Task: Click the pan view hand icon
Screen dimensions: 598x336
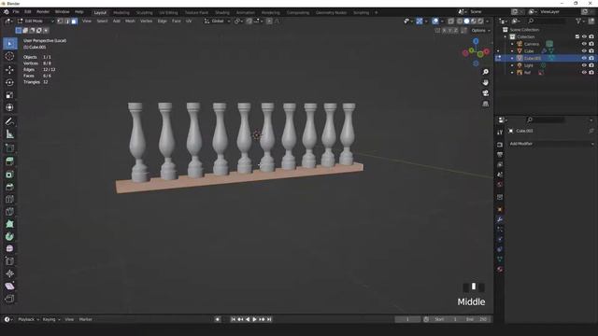Action: click(x=486, y=83)
